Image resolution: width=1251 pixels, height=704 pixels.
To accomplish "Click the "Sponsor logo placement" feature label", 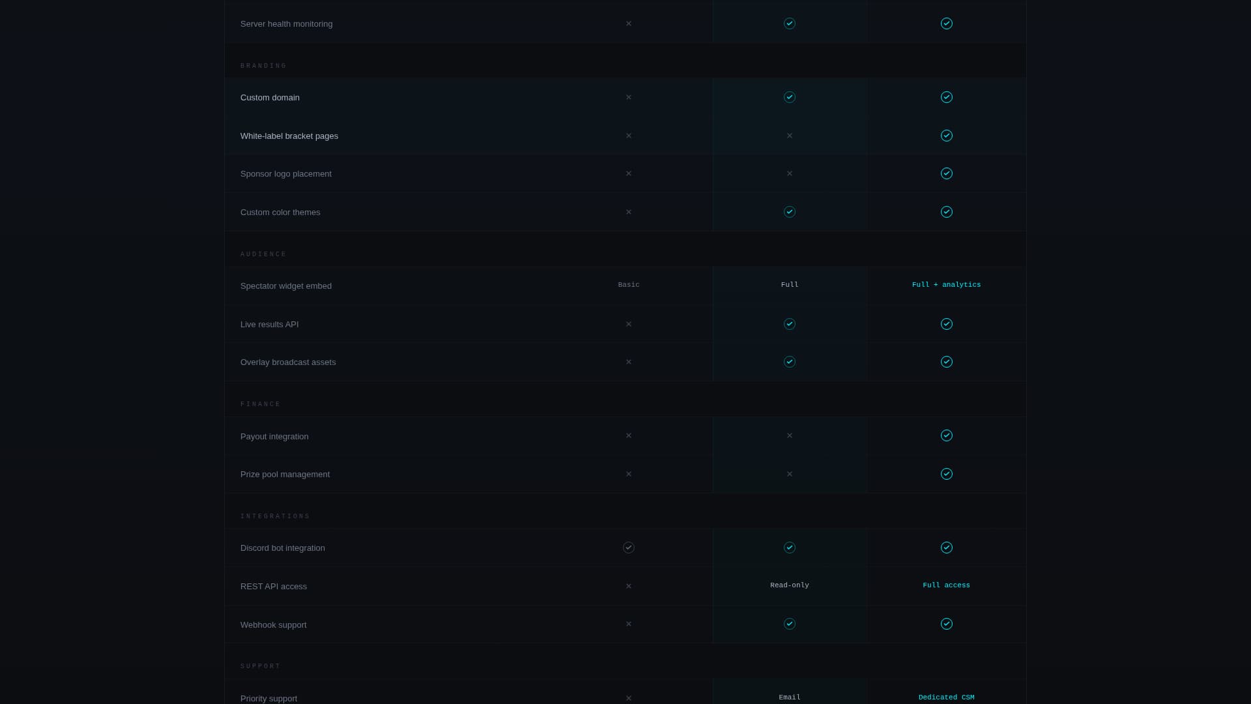I will coord(286,174).
